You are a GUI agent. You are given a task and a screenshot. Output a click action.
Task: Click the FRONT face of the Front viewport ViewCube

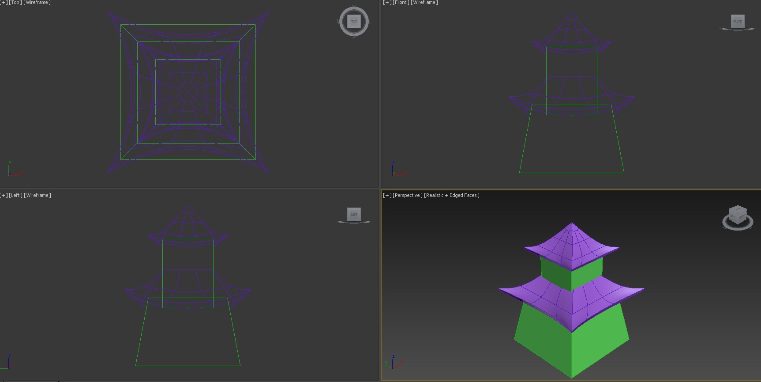coord(738,21)
